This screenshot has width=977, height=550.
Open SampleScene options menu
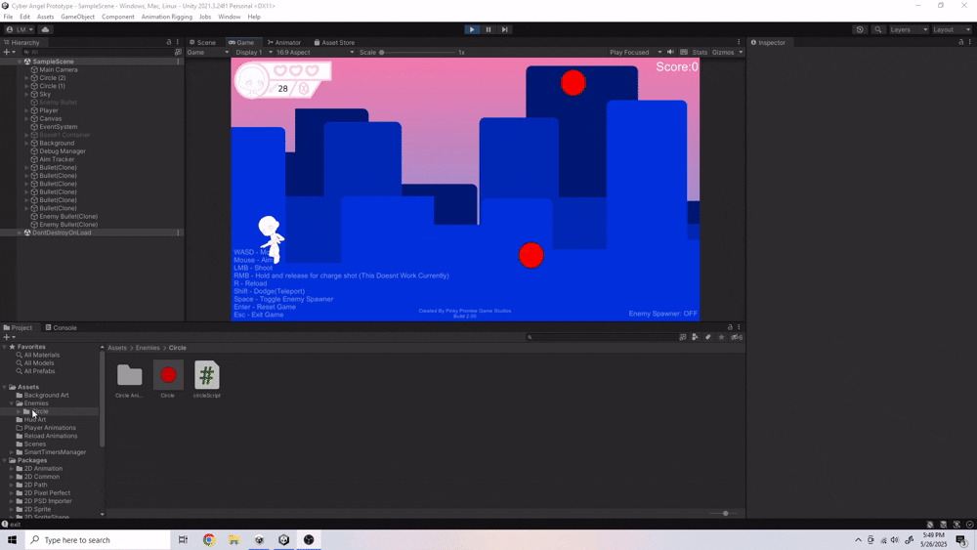178,62
